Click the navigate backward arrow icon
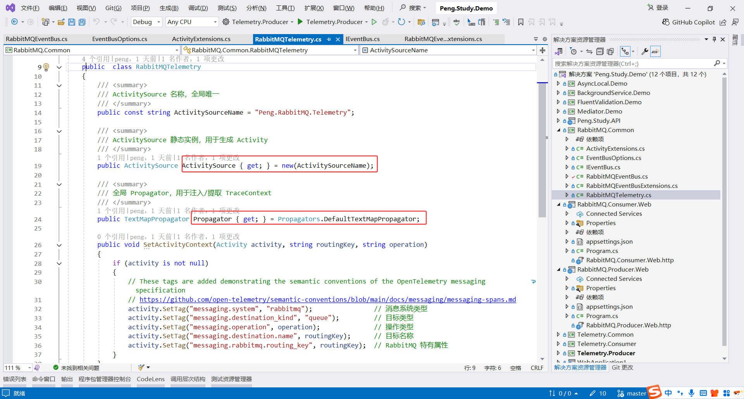This screenshot has height=399, width=744. click(x=14, y=22)
